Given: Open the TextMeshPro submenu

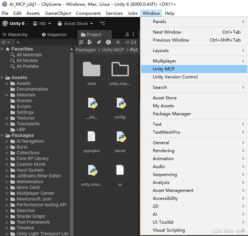Looking at the screenshot, I should (x=194, y=132).
